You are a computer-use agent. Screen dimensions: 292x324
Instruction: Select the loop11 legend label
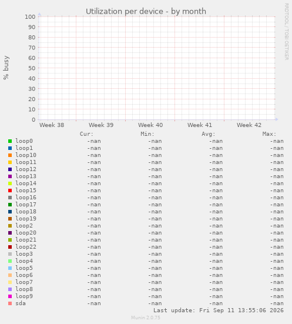tap(26, 162)
